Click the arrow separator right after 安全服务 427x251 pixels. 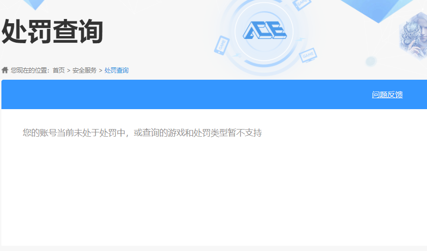point(101,71)
